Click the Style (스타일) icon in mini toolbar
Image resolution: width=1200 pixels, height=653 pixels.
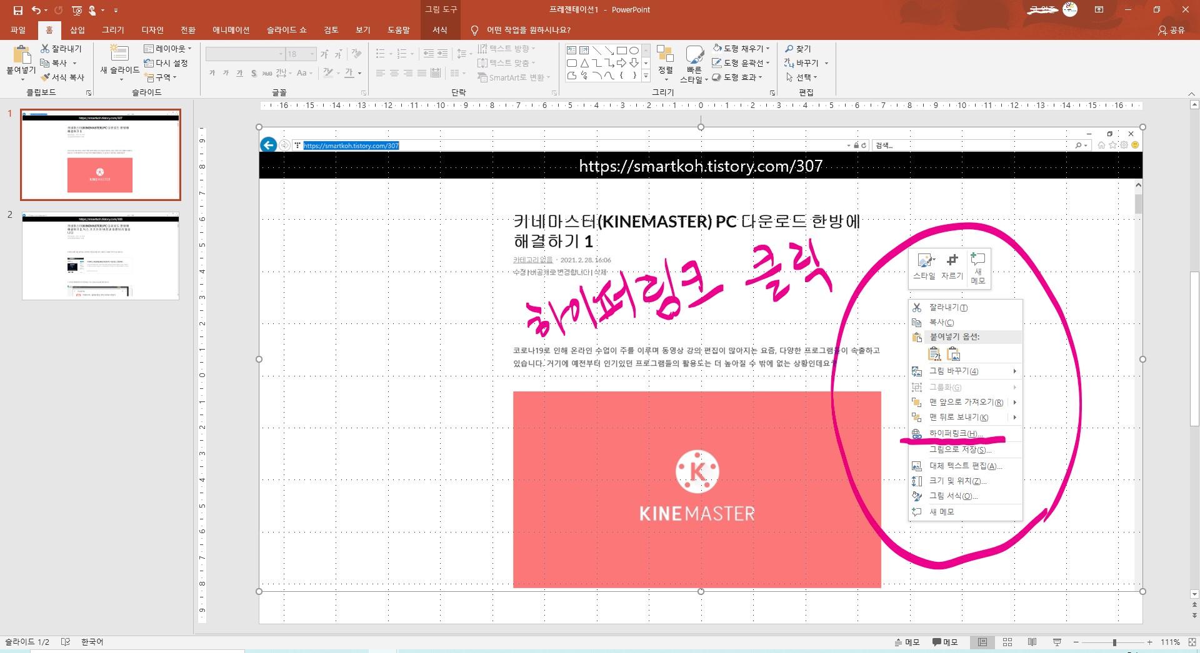pos(924,260)
